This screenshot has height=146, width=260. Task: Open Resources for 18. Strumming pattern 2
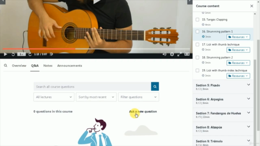pos(238,63)
